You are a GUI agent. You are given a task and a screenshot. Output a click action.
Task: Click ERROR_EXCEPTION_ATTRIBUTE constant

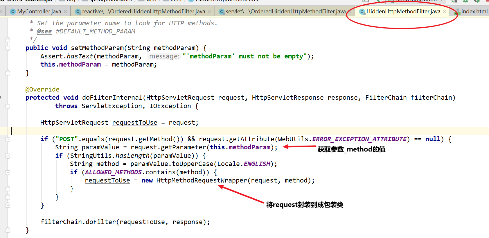[359, 139]
